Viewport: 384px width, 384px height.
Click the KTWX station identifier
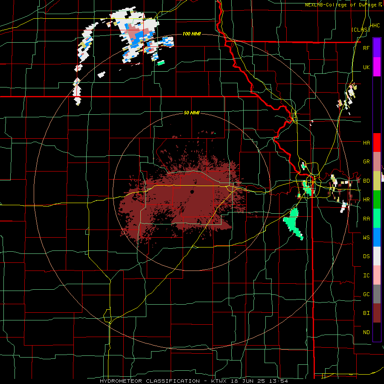pos(219,381)
